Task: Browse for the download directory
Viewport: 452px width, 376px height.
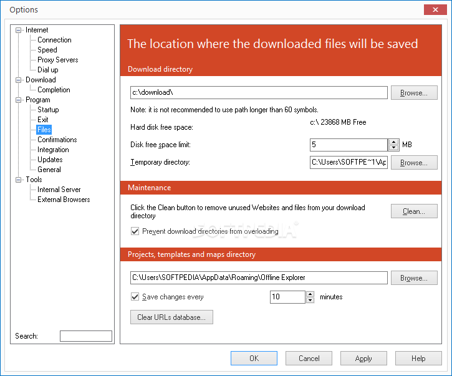Action: click(x=414, y=92)
